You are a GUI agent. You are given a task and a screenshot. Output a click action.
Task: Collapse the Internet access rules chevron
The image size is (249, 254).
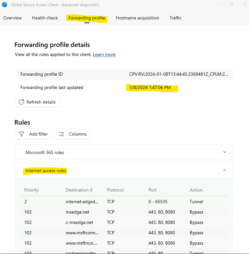coord(225,170)
